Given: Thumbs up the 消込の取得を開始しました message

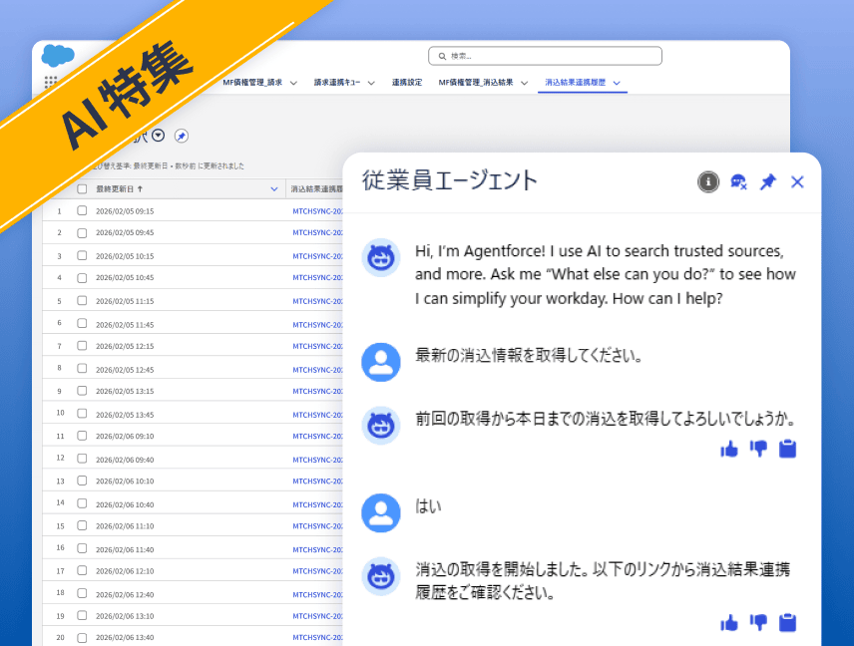Looking at the screenshot, I should pos(729,622).
